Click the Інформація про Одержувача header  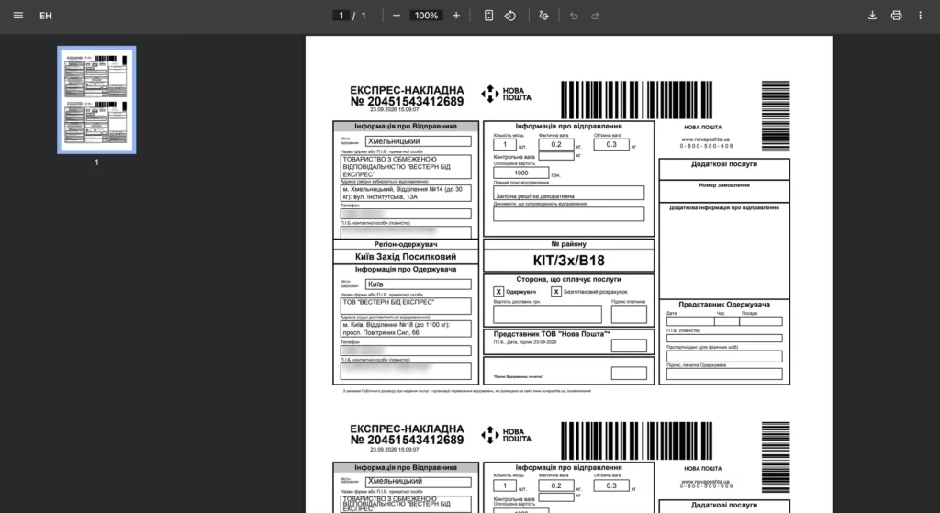click(x=405, y=270)
